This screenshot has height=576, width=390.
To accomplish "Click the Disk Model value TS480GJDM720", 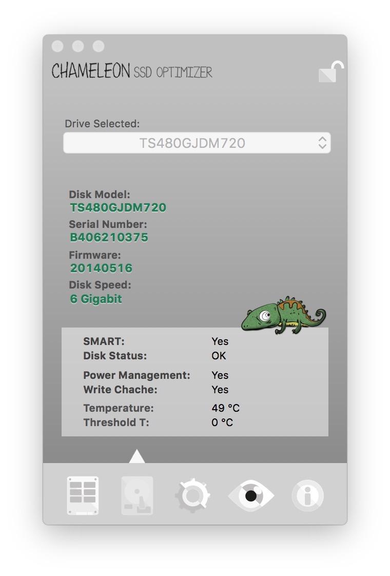I will pyautogui.click(x=118, y=207).
